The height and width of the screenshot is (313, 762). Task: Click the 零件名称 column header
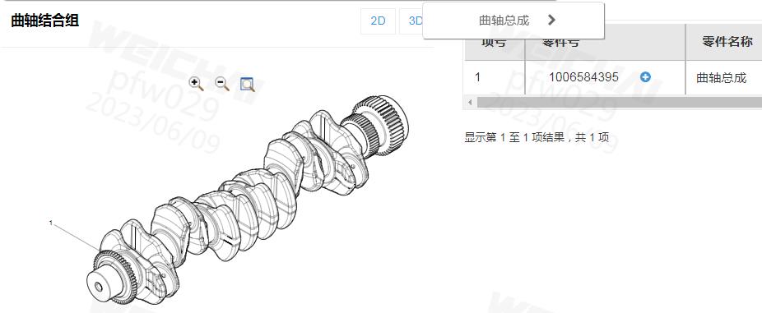(724, 41)
